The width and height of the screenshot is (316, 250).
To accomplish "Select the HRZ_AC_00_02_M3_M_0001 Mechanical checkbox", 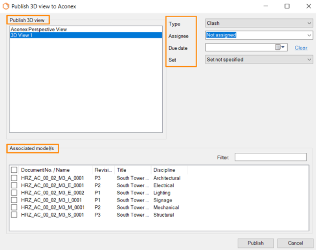I will coord(14,207).
